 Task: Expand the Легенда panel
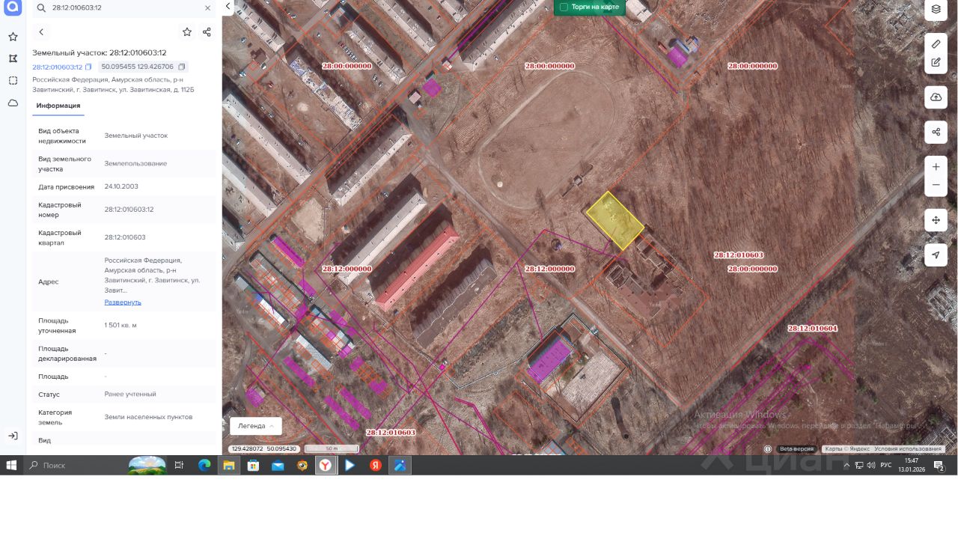(256, 426)
